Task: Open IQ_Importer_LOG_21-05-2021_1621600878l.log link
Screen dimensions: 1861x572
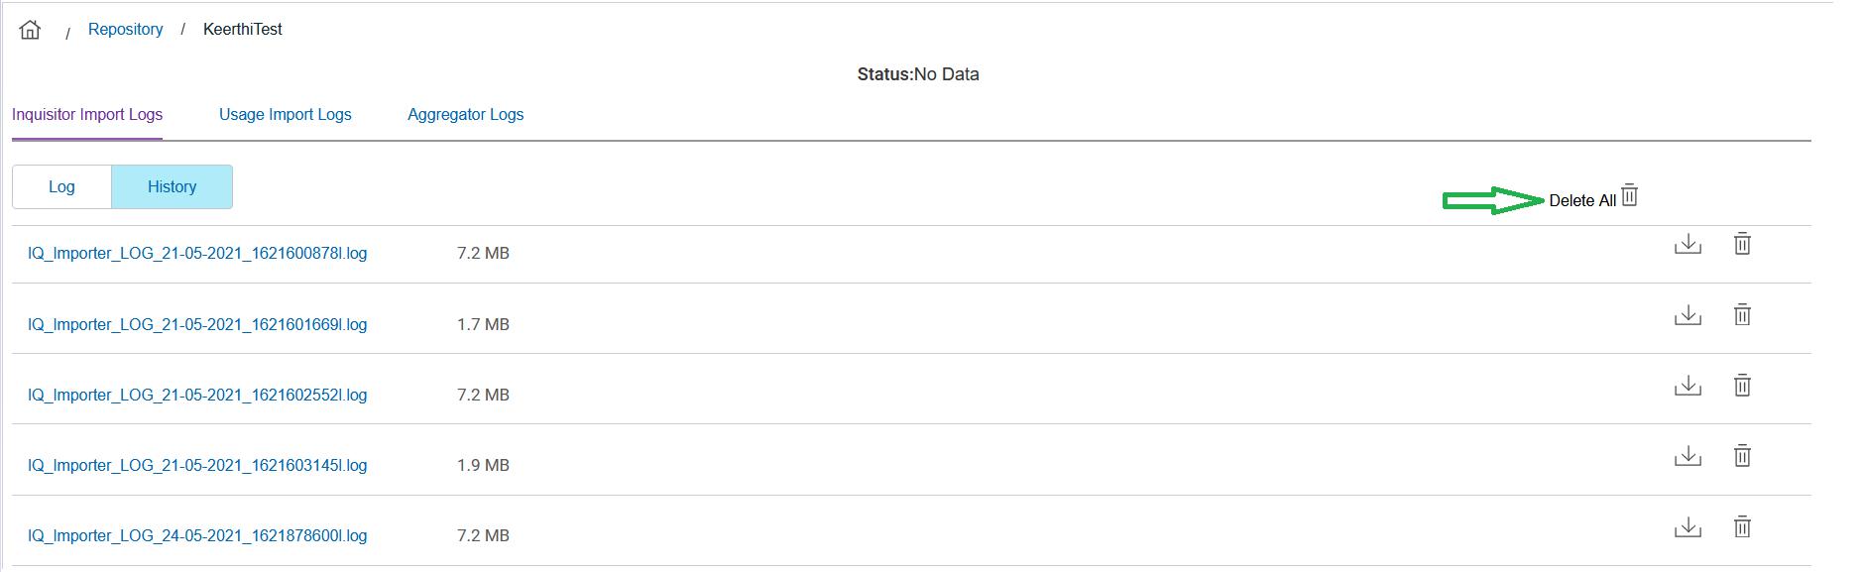Action: click(197, 254)
